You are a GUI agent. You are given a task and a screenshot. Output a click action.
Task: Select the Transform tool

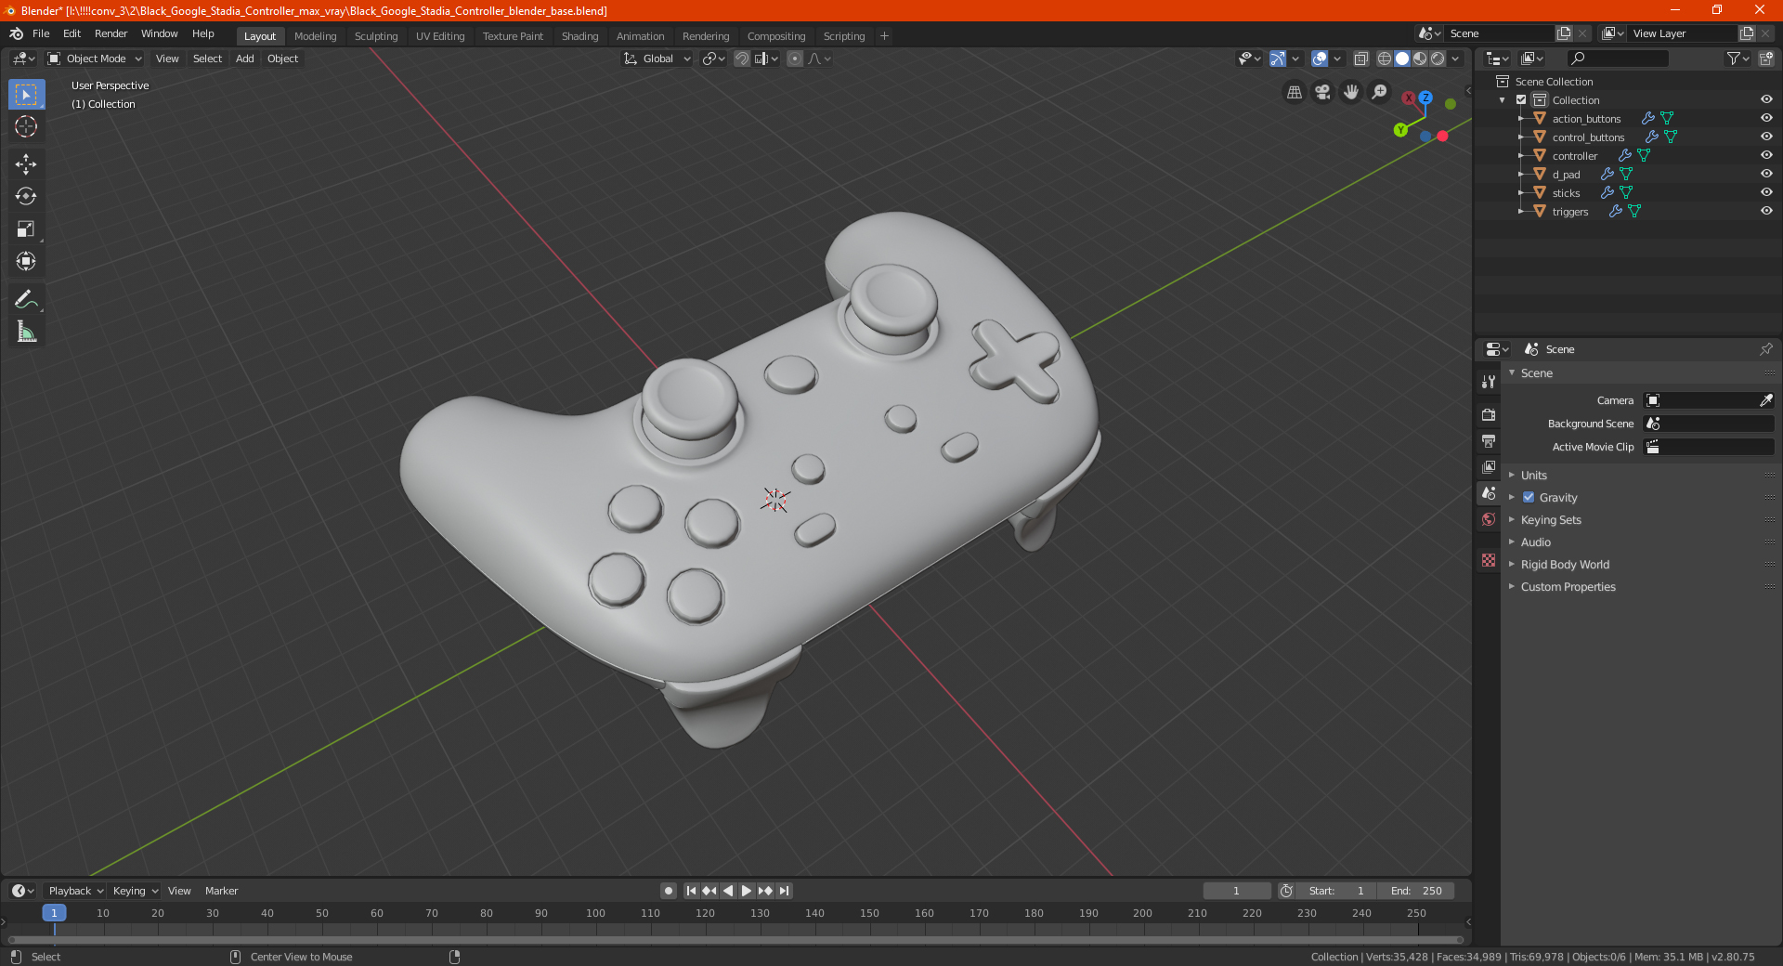coord(26,261)
